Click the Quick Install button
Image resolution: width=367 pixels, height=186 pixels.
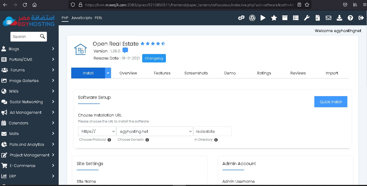tap(331, 102)
